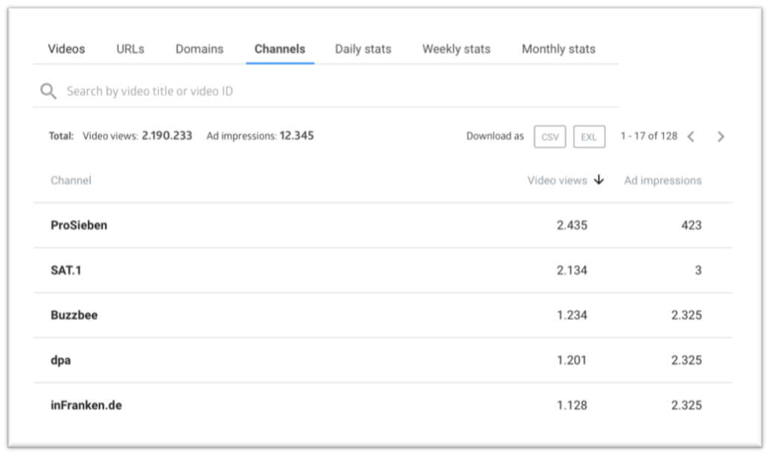Click the 'Total:' label
This screenshot has height=454, width=769.
[x=61, y=135]
